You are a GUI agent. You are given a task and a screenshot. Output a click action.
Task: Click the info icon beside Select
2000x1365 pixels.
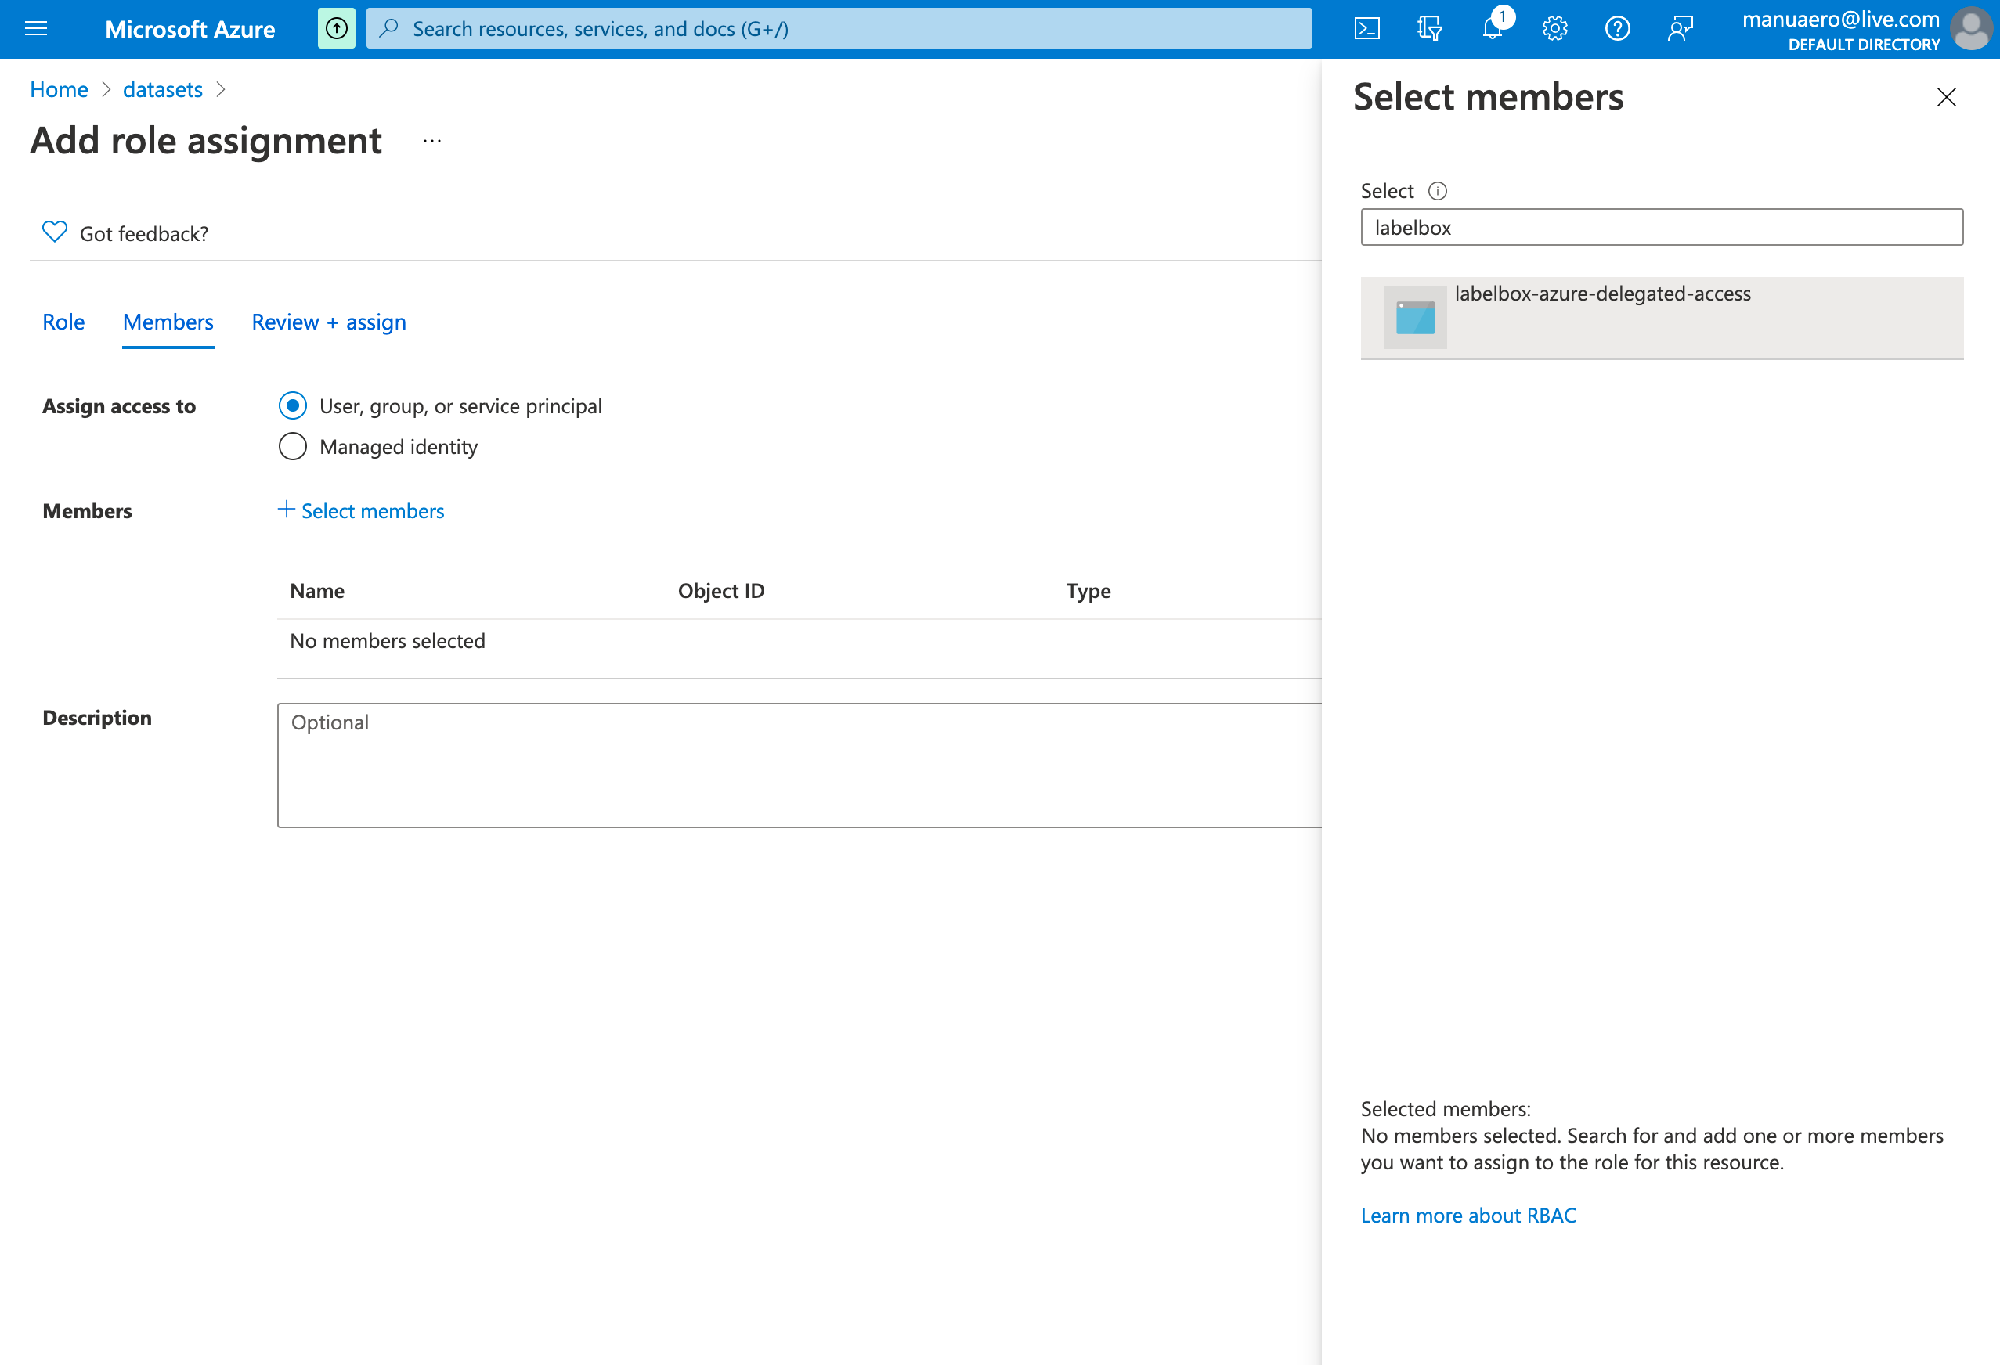coord(1437,191)
